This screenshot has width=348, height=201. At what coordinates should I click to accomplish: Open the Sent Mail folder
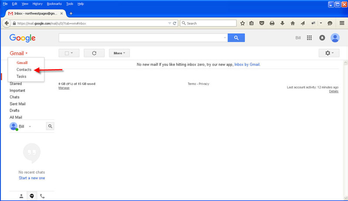[17, 104]
